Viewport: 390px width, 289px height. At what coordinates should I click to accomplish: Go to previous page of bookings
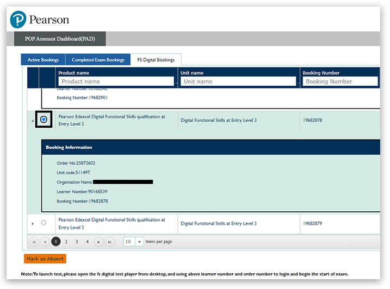[x=45, y=242]
